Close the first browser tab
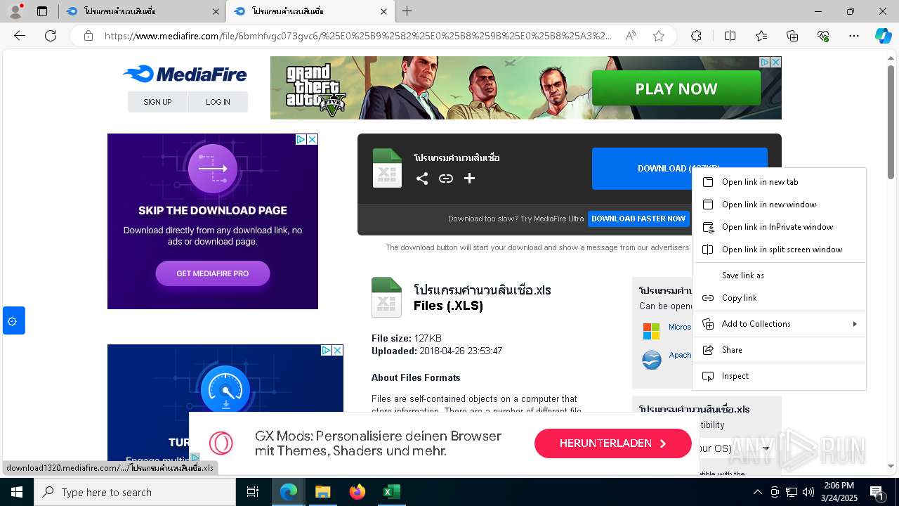 (x=216, y=11)
